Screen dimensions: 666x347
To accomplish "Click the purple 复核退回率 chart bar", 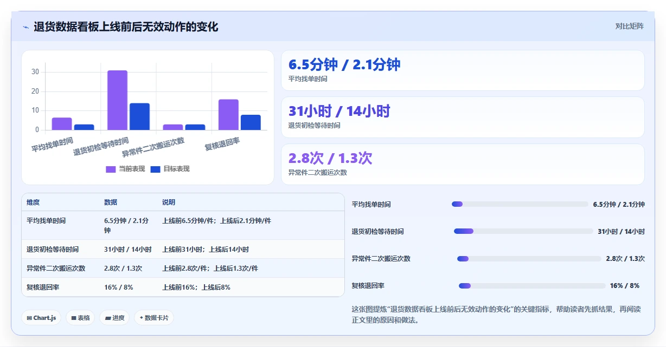I will coord(228,115).
